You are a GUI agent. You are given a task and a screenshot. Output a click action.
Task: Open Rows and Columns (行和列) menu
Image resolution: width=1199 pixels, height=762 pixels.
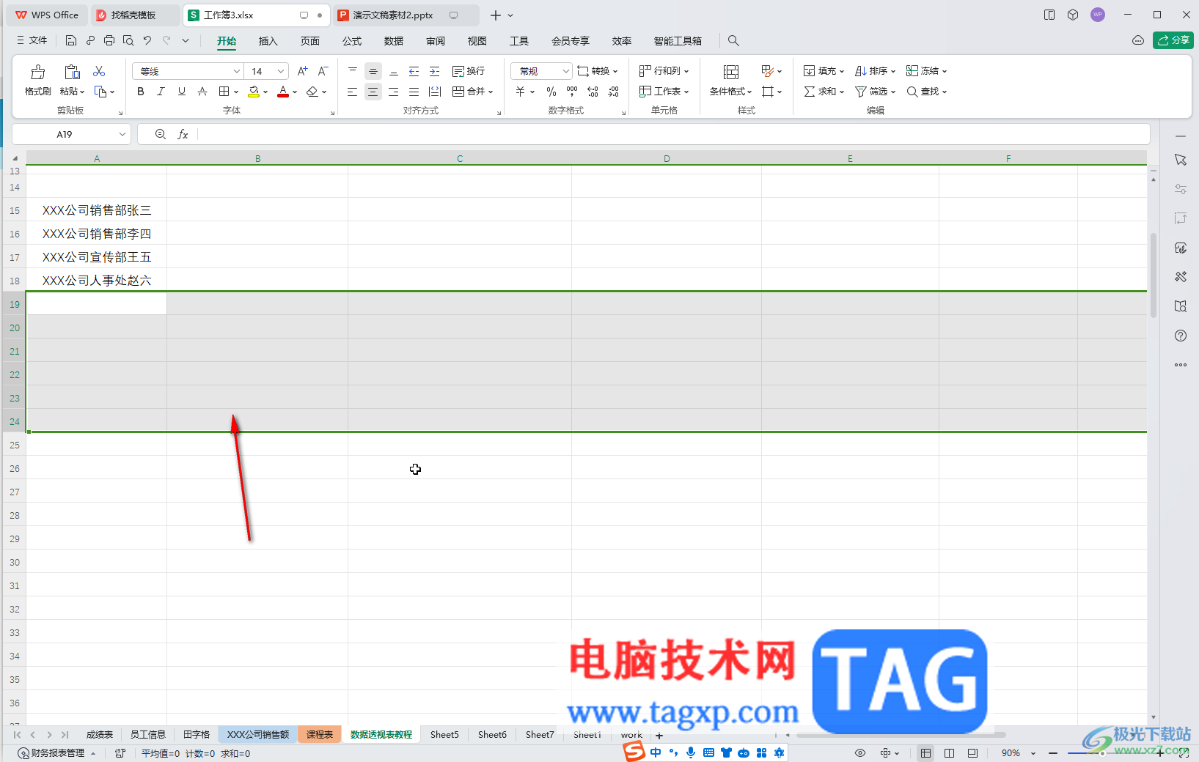[664, 71]
